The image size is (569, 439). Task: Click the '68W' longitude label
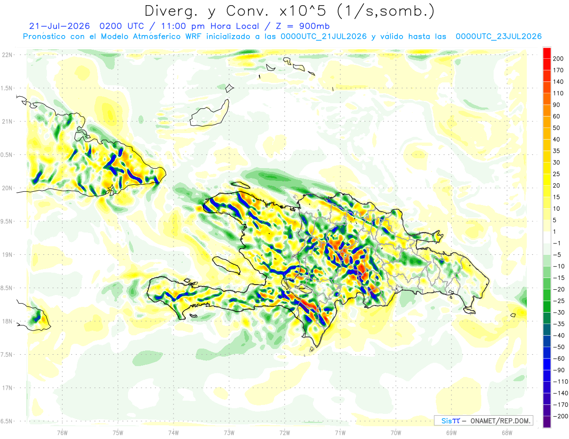507,432
